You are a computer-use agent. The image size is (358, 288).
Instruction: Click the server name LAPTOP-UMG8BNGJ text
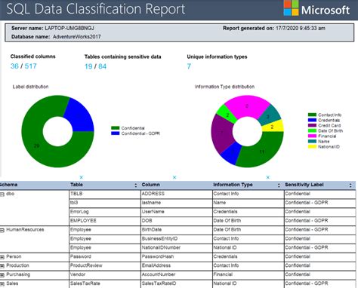69,28
